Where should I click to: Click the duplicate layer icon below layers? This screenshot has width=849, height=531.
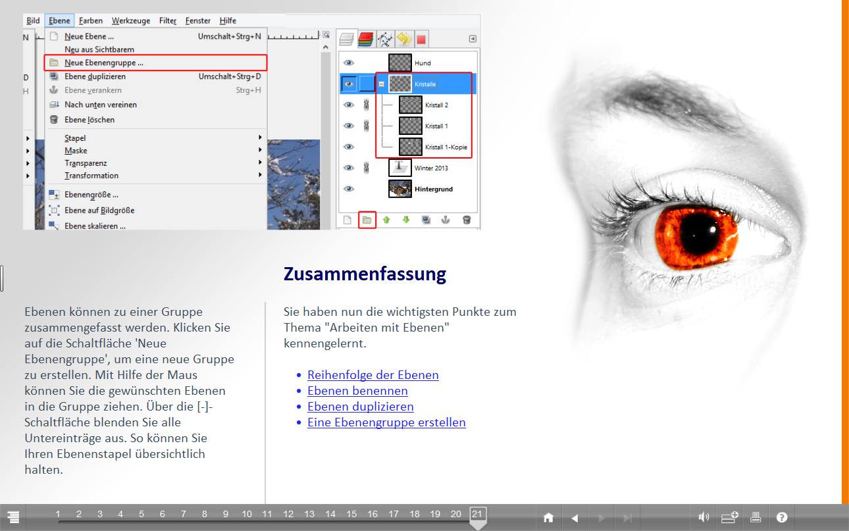(426, 220)
